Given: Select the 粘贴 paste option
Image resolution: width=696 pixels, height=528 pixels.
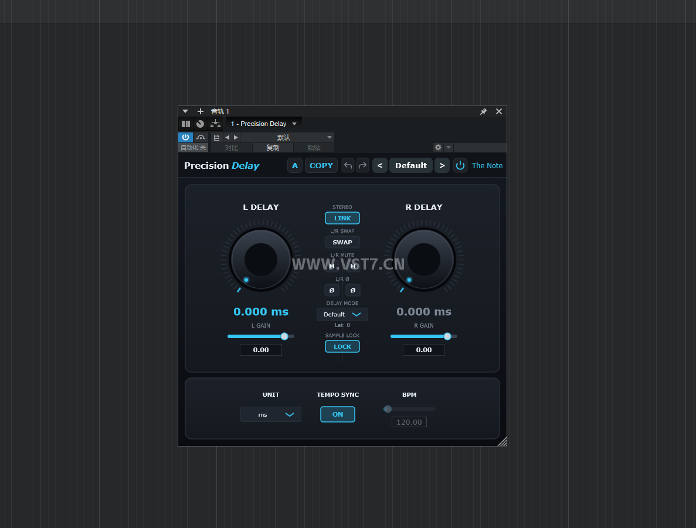Looking at the screenshot, I should pos(314,148).
